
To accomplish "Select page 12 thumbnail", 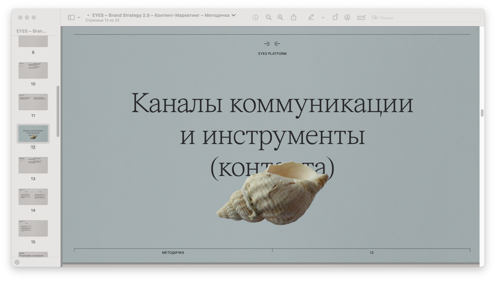I will coord(33,133).
